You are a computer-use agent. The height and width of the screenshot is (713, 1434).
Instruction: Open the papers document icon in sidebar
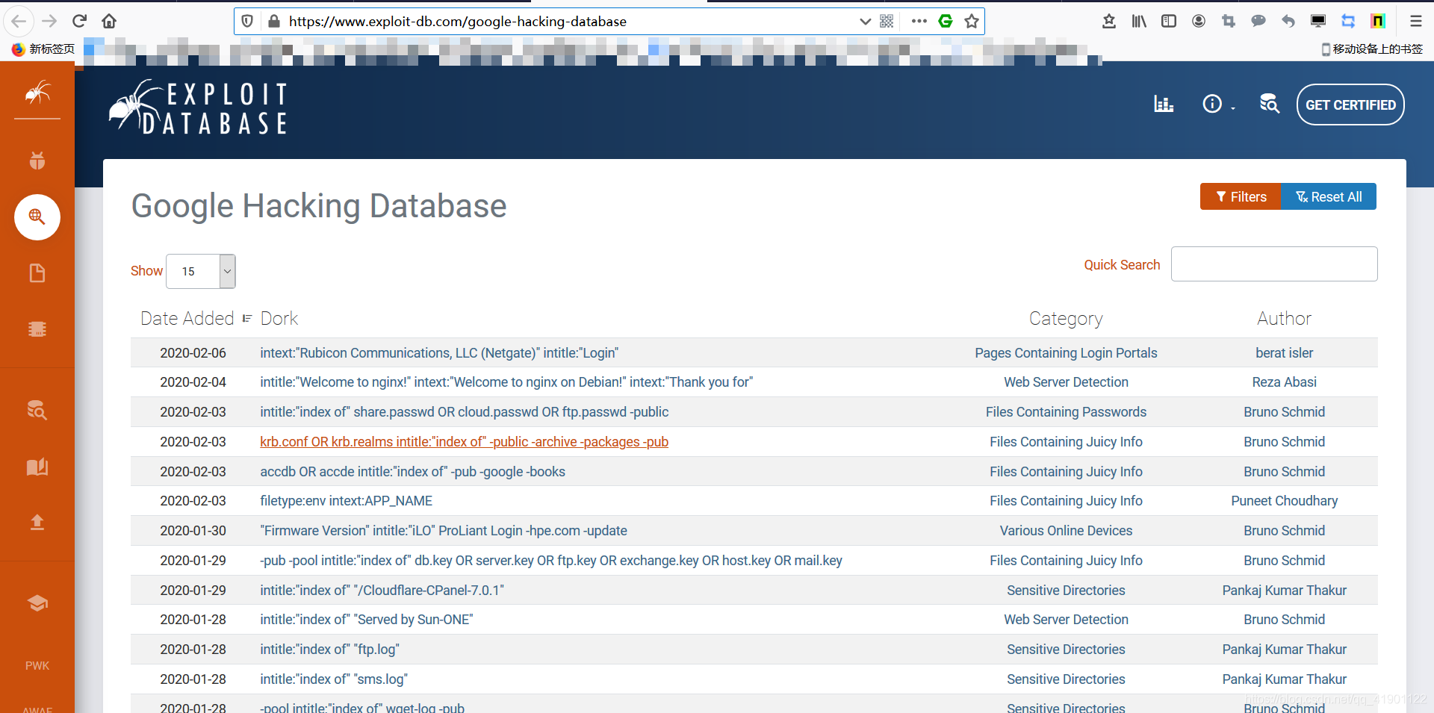coord(37,273)
